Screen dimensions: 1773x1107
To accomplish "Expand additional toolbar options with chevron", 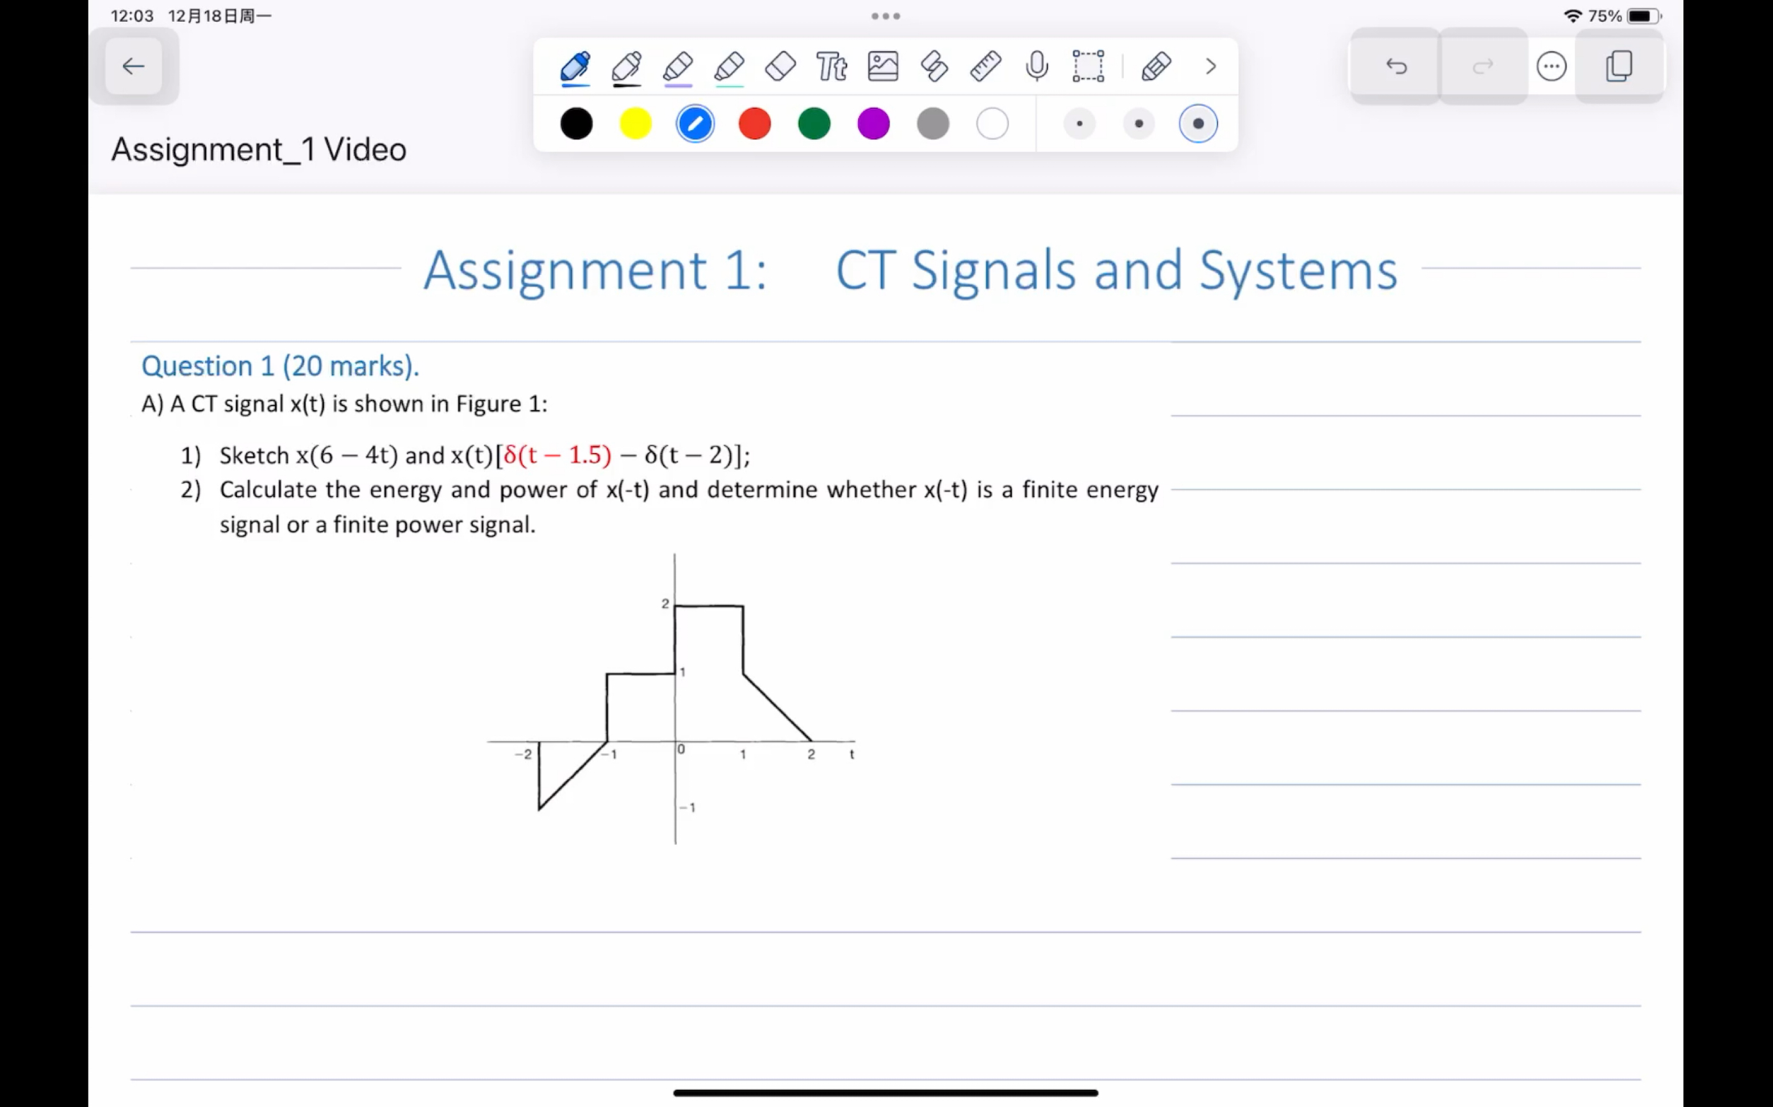I will (1210, 67).
